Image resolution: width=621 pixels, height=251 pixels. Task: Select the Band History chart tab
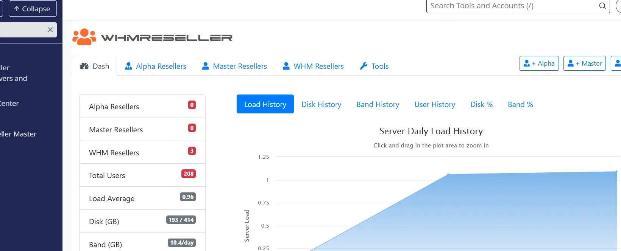point(378,104)
